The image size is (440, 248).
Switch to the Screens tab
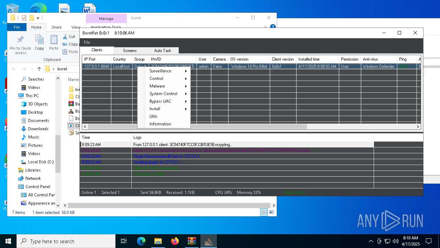130,51
